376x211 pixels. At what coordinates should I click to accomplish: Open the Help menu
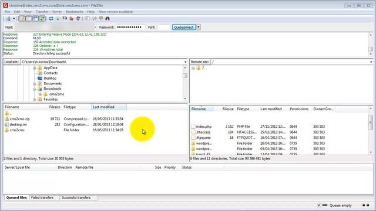coord(90,12)
